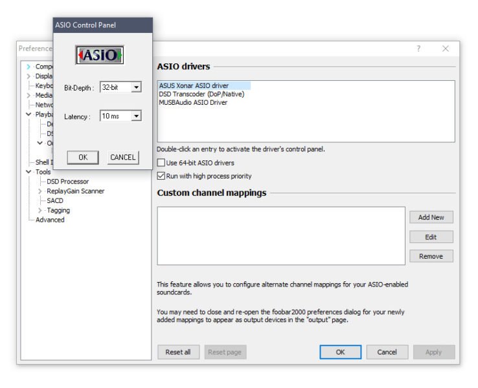Select DSD Processor in the tree
Screen dimensions: 478x388
67,182
